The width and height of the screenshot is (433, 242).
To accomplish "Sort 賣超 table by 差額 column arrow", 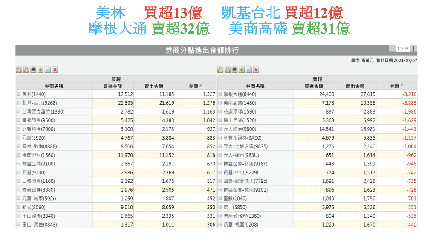I will tap(402, 86).
